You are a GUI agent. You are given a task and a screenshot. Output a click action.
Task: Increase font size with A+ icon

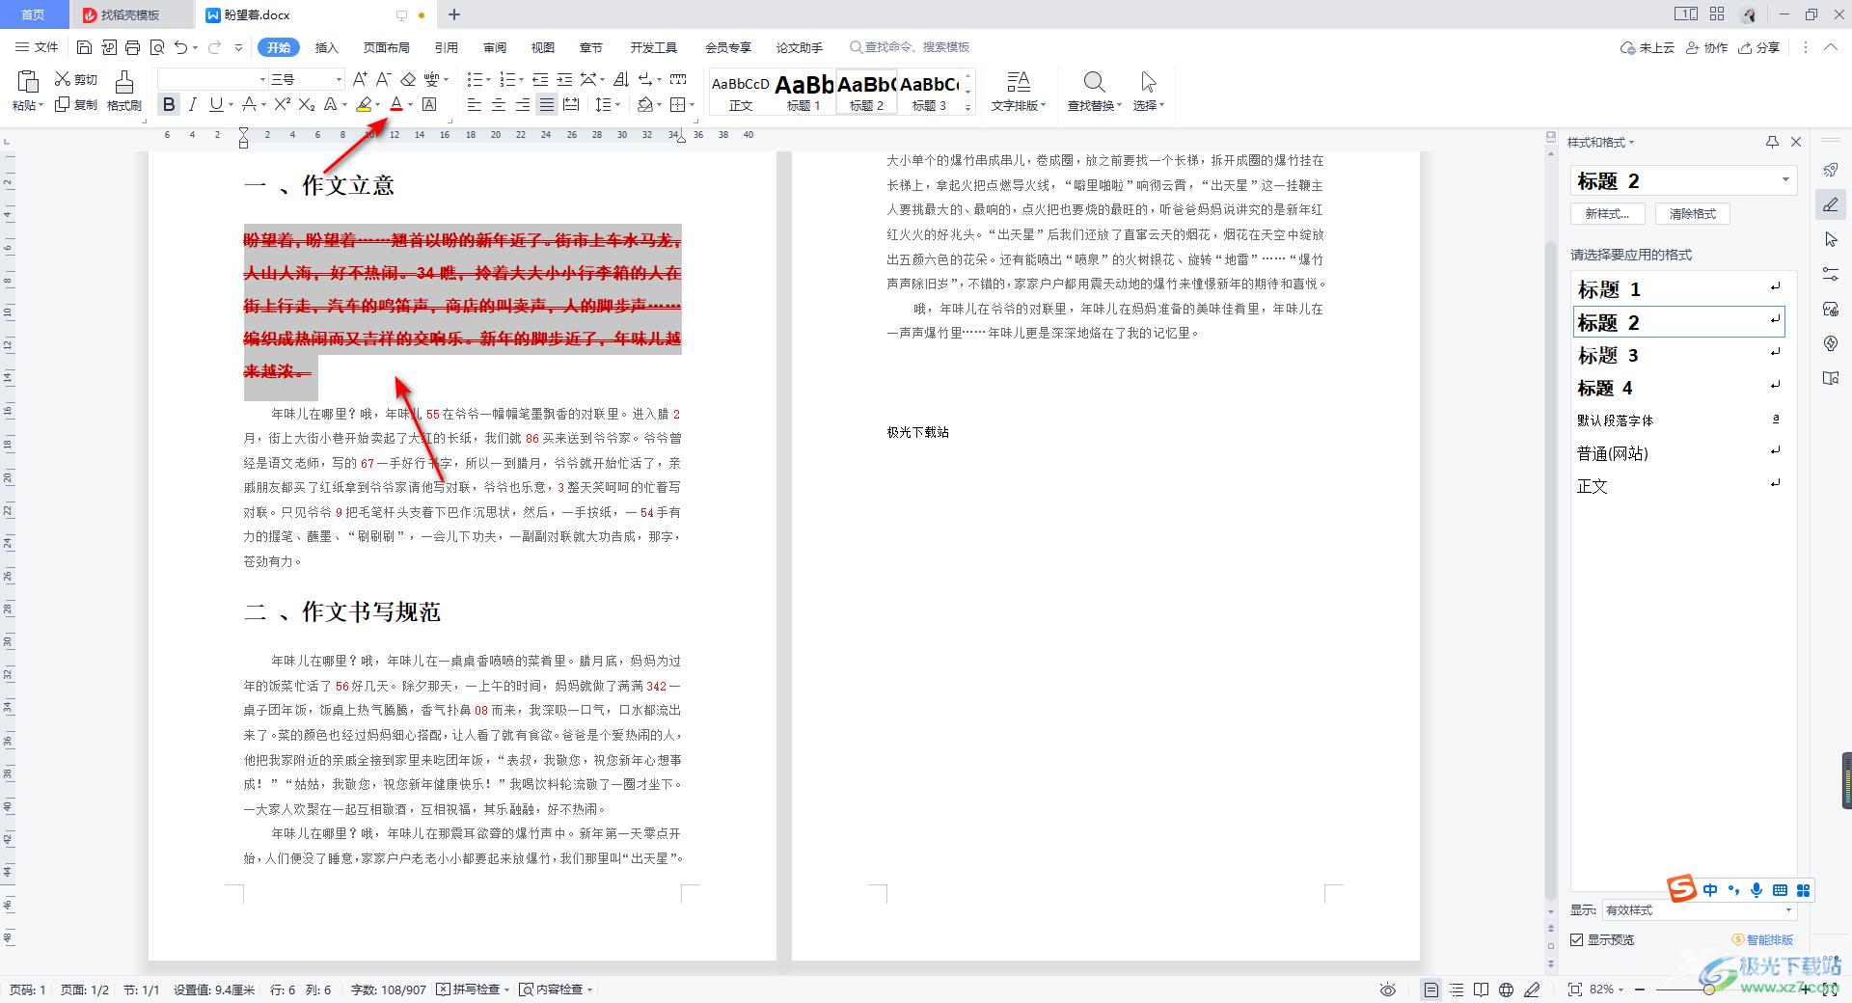(360, 79)
